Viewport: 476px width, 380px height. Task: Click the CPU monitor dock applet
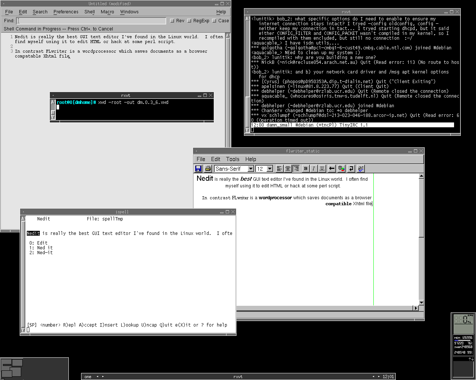pyautogui.click(x=463, y=324)
